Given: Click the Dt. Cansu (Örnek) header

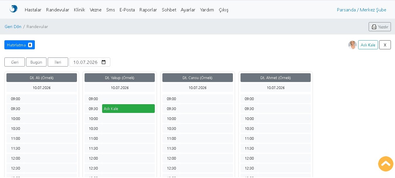Looking at the screenshot, I should [197, 78].
